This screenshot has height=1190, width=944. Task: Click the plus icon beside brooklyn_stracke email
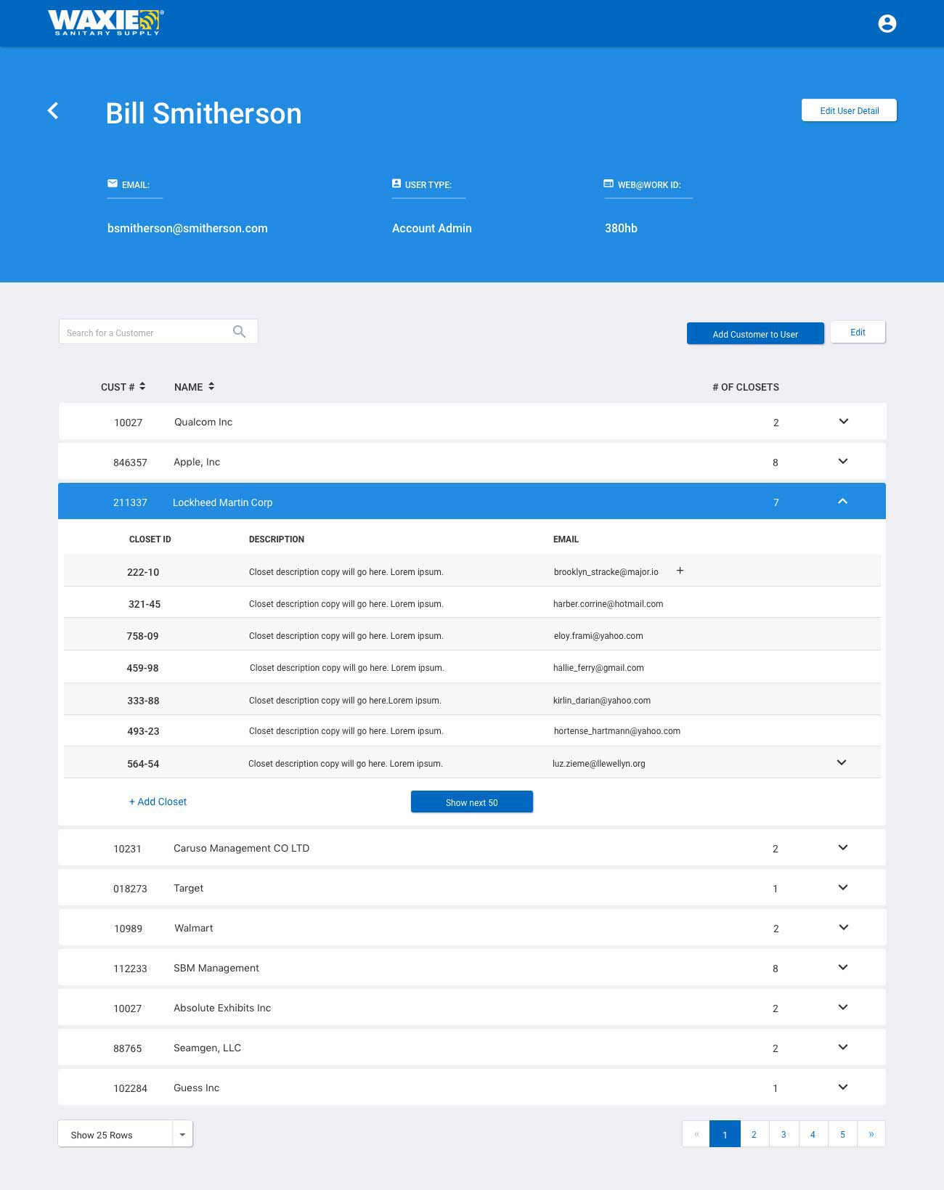tap(680, 571)
